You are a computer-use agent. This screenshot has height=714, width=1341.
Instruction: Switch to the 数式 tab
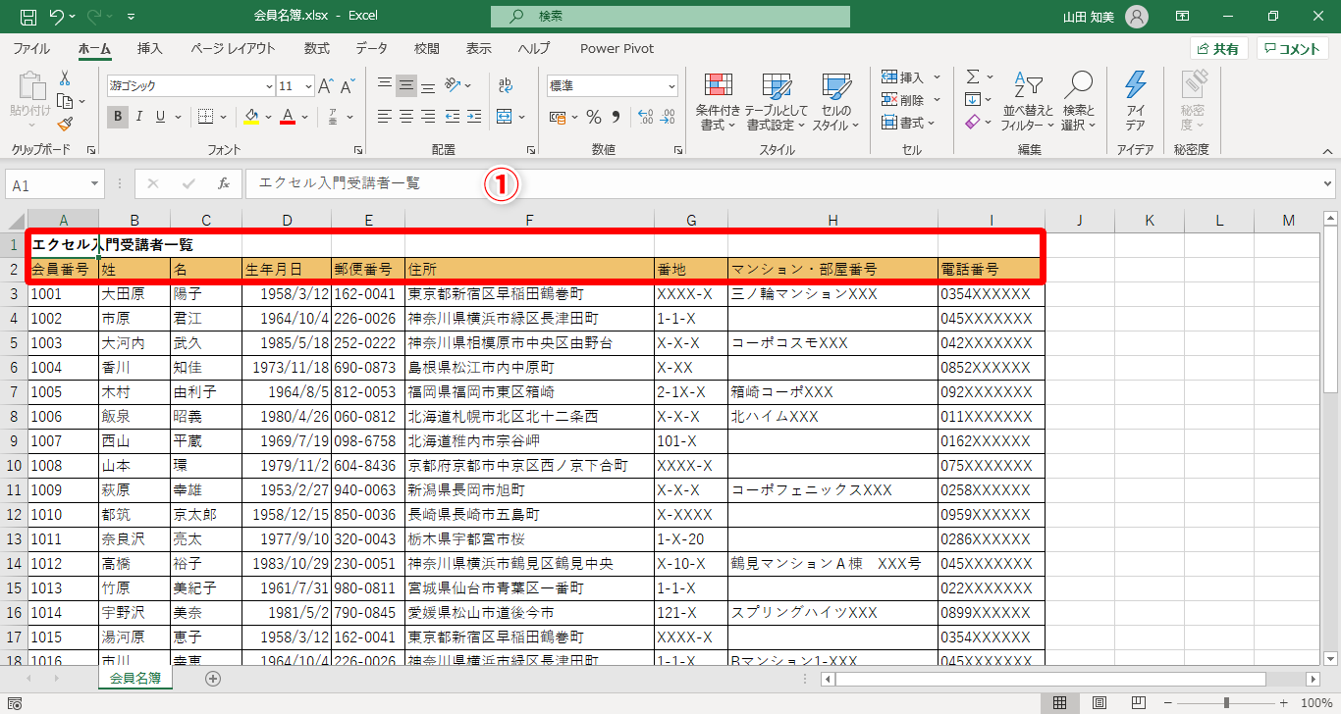[x=316, y=49]
